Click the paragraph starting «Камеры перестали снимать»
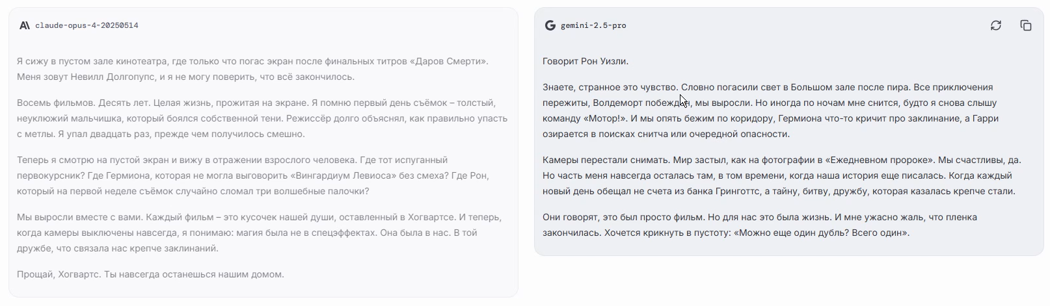Viewport: 1050px width, 306px height. [781, 175]
